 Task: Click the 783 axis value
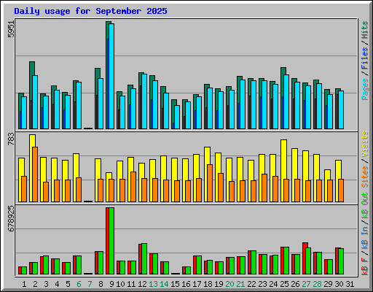11,139
